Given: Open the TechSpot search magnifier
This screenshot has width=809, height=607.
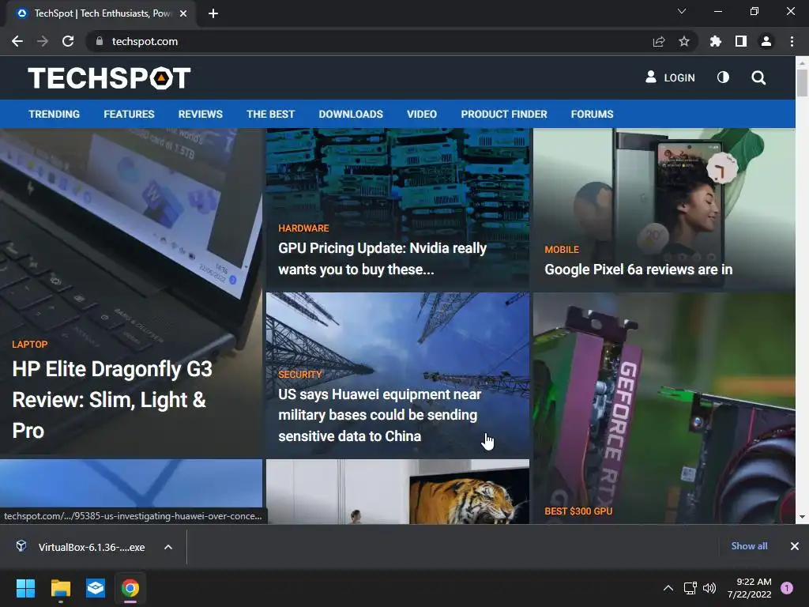Looking at the screenshot, I should click(x=758, y=78).
